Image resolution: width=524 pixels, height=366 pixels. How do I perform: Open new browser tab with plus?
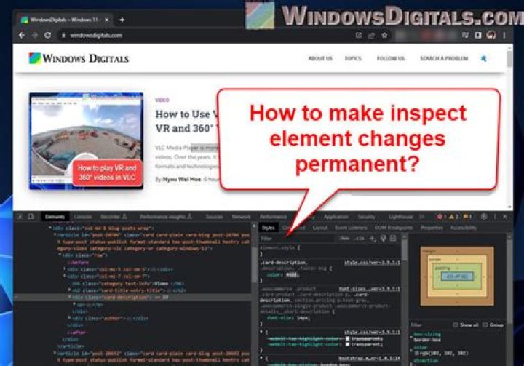coord(122,20)
